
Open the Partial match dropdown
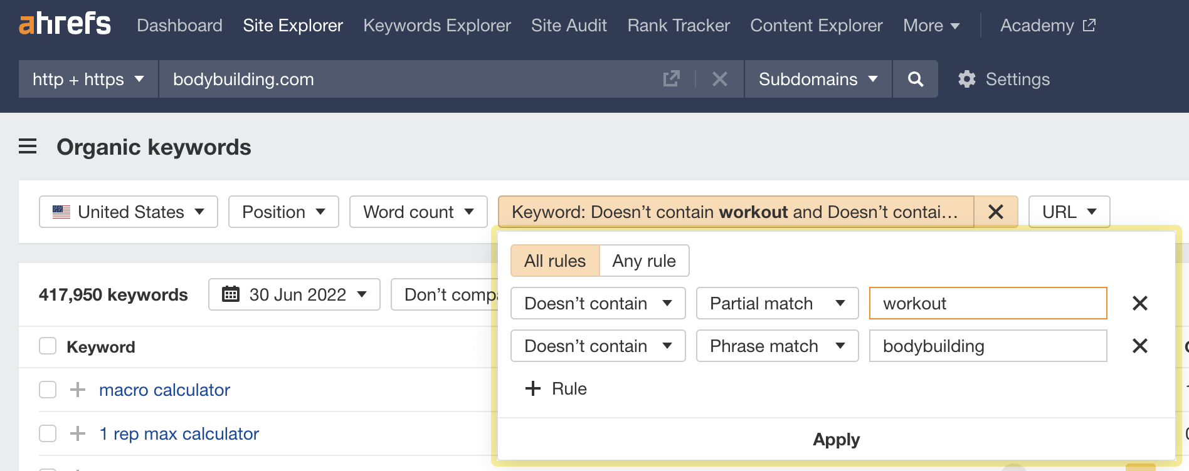(x=777, y=303)
